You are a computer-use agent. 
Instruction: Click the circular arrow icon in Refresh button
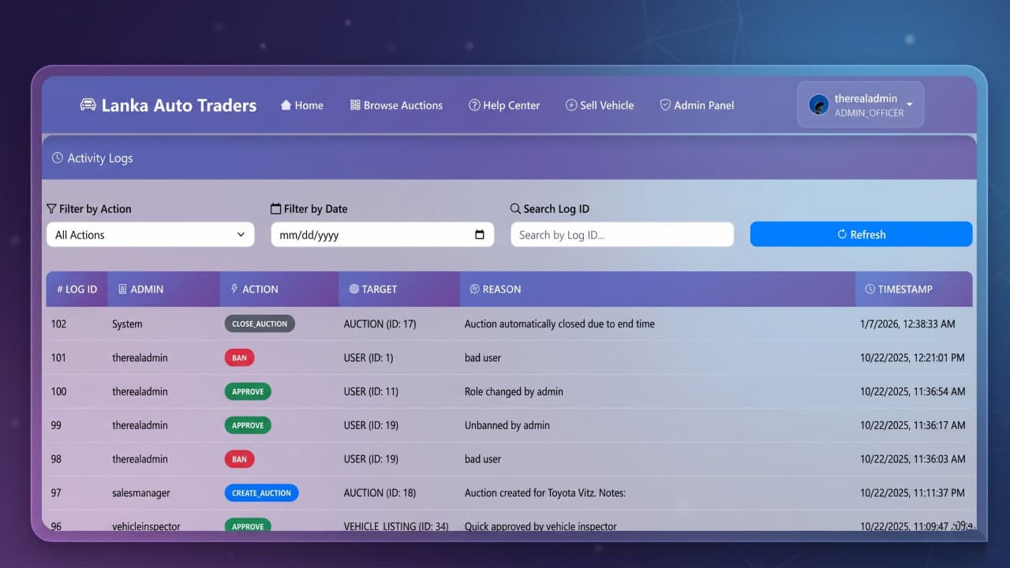(x=842, y=234)
